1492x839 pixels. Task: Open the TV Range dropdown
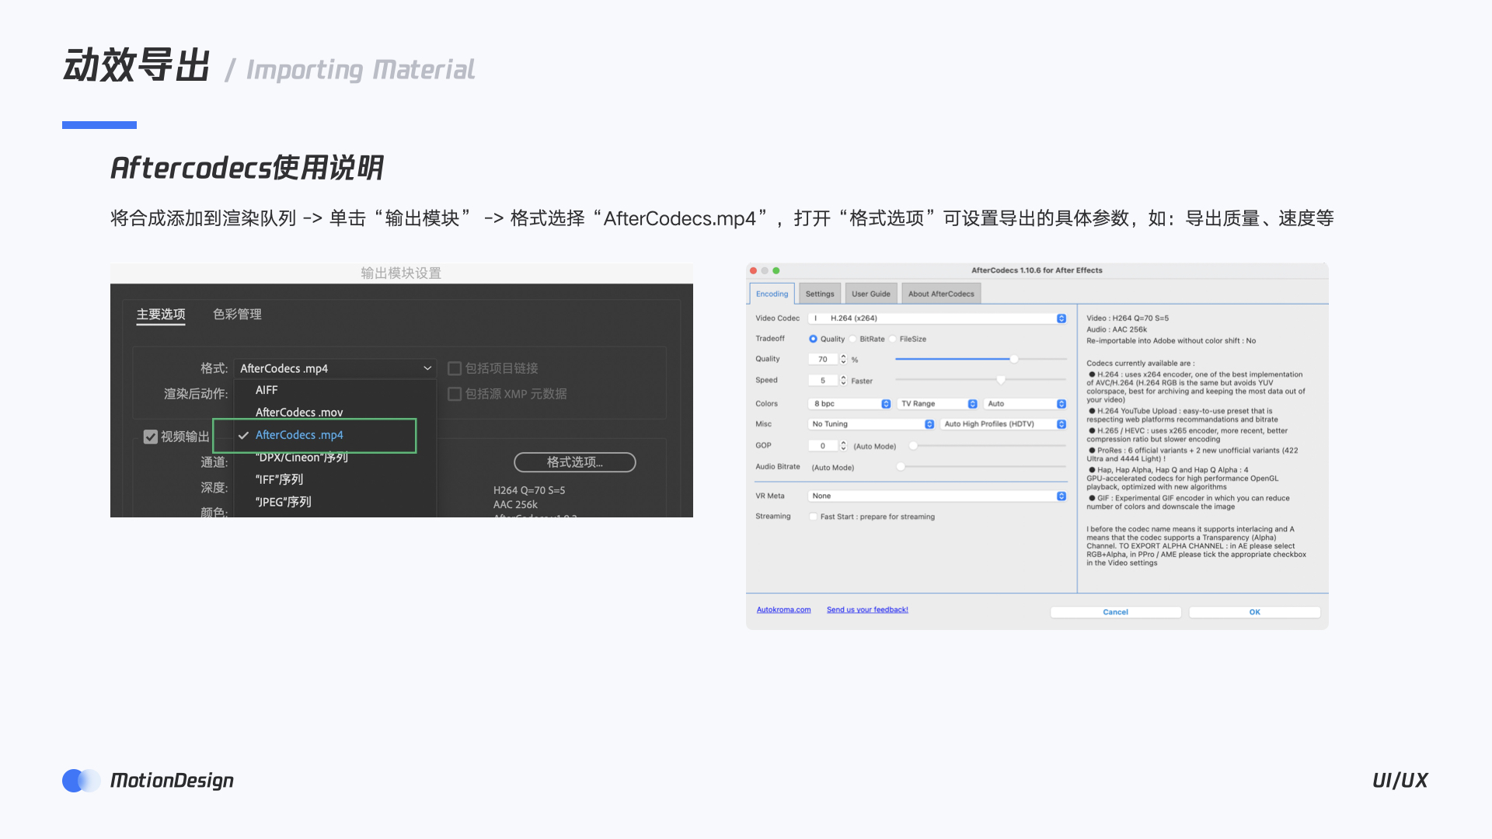pos(938,404)
